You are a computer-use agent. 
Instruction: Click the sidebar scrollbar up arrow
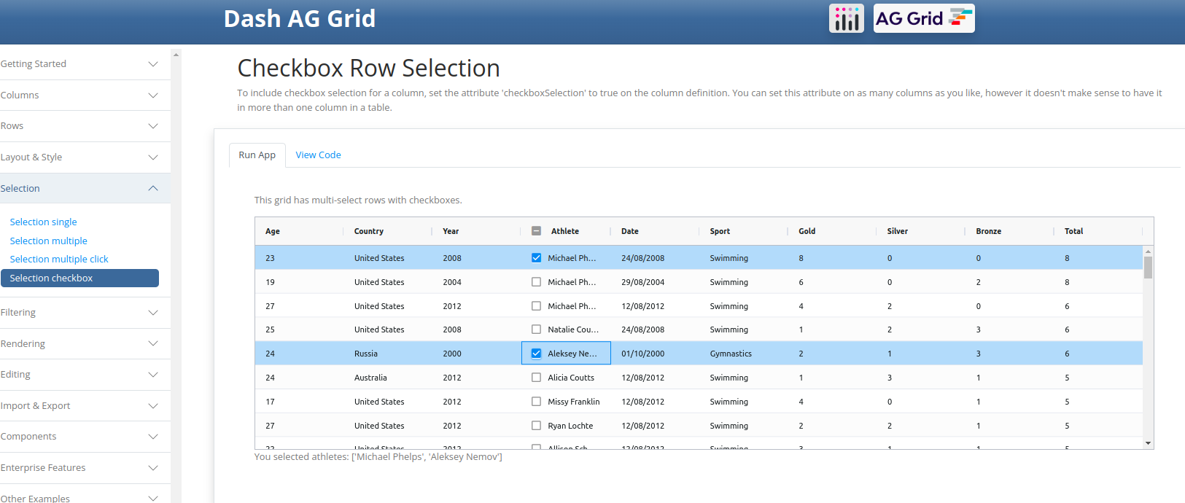176,55
